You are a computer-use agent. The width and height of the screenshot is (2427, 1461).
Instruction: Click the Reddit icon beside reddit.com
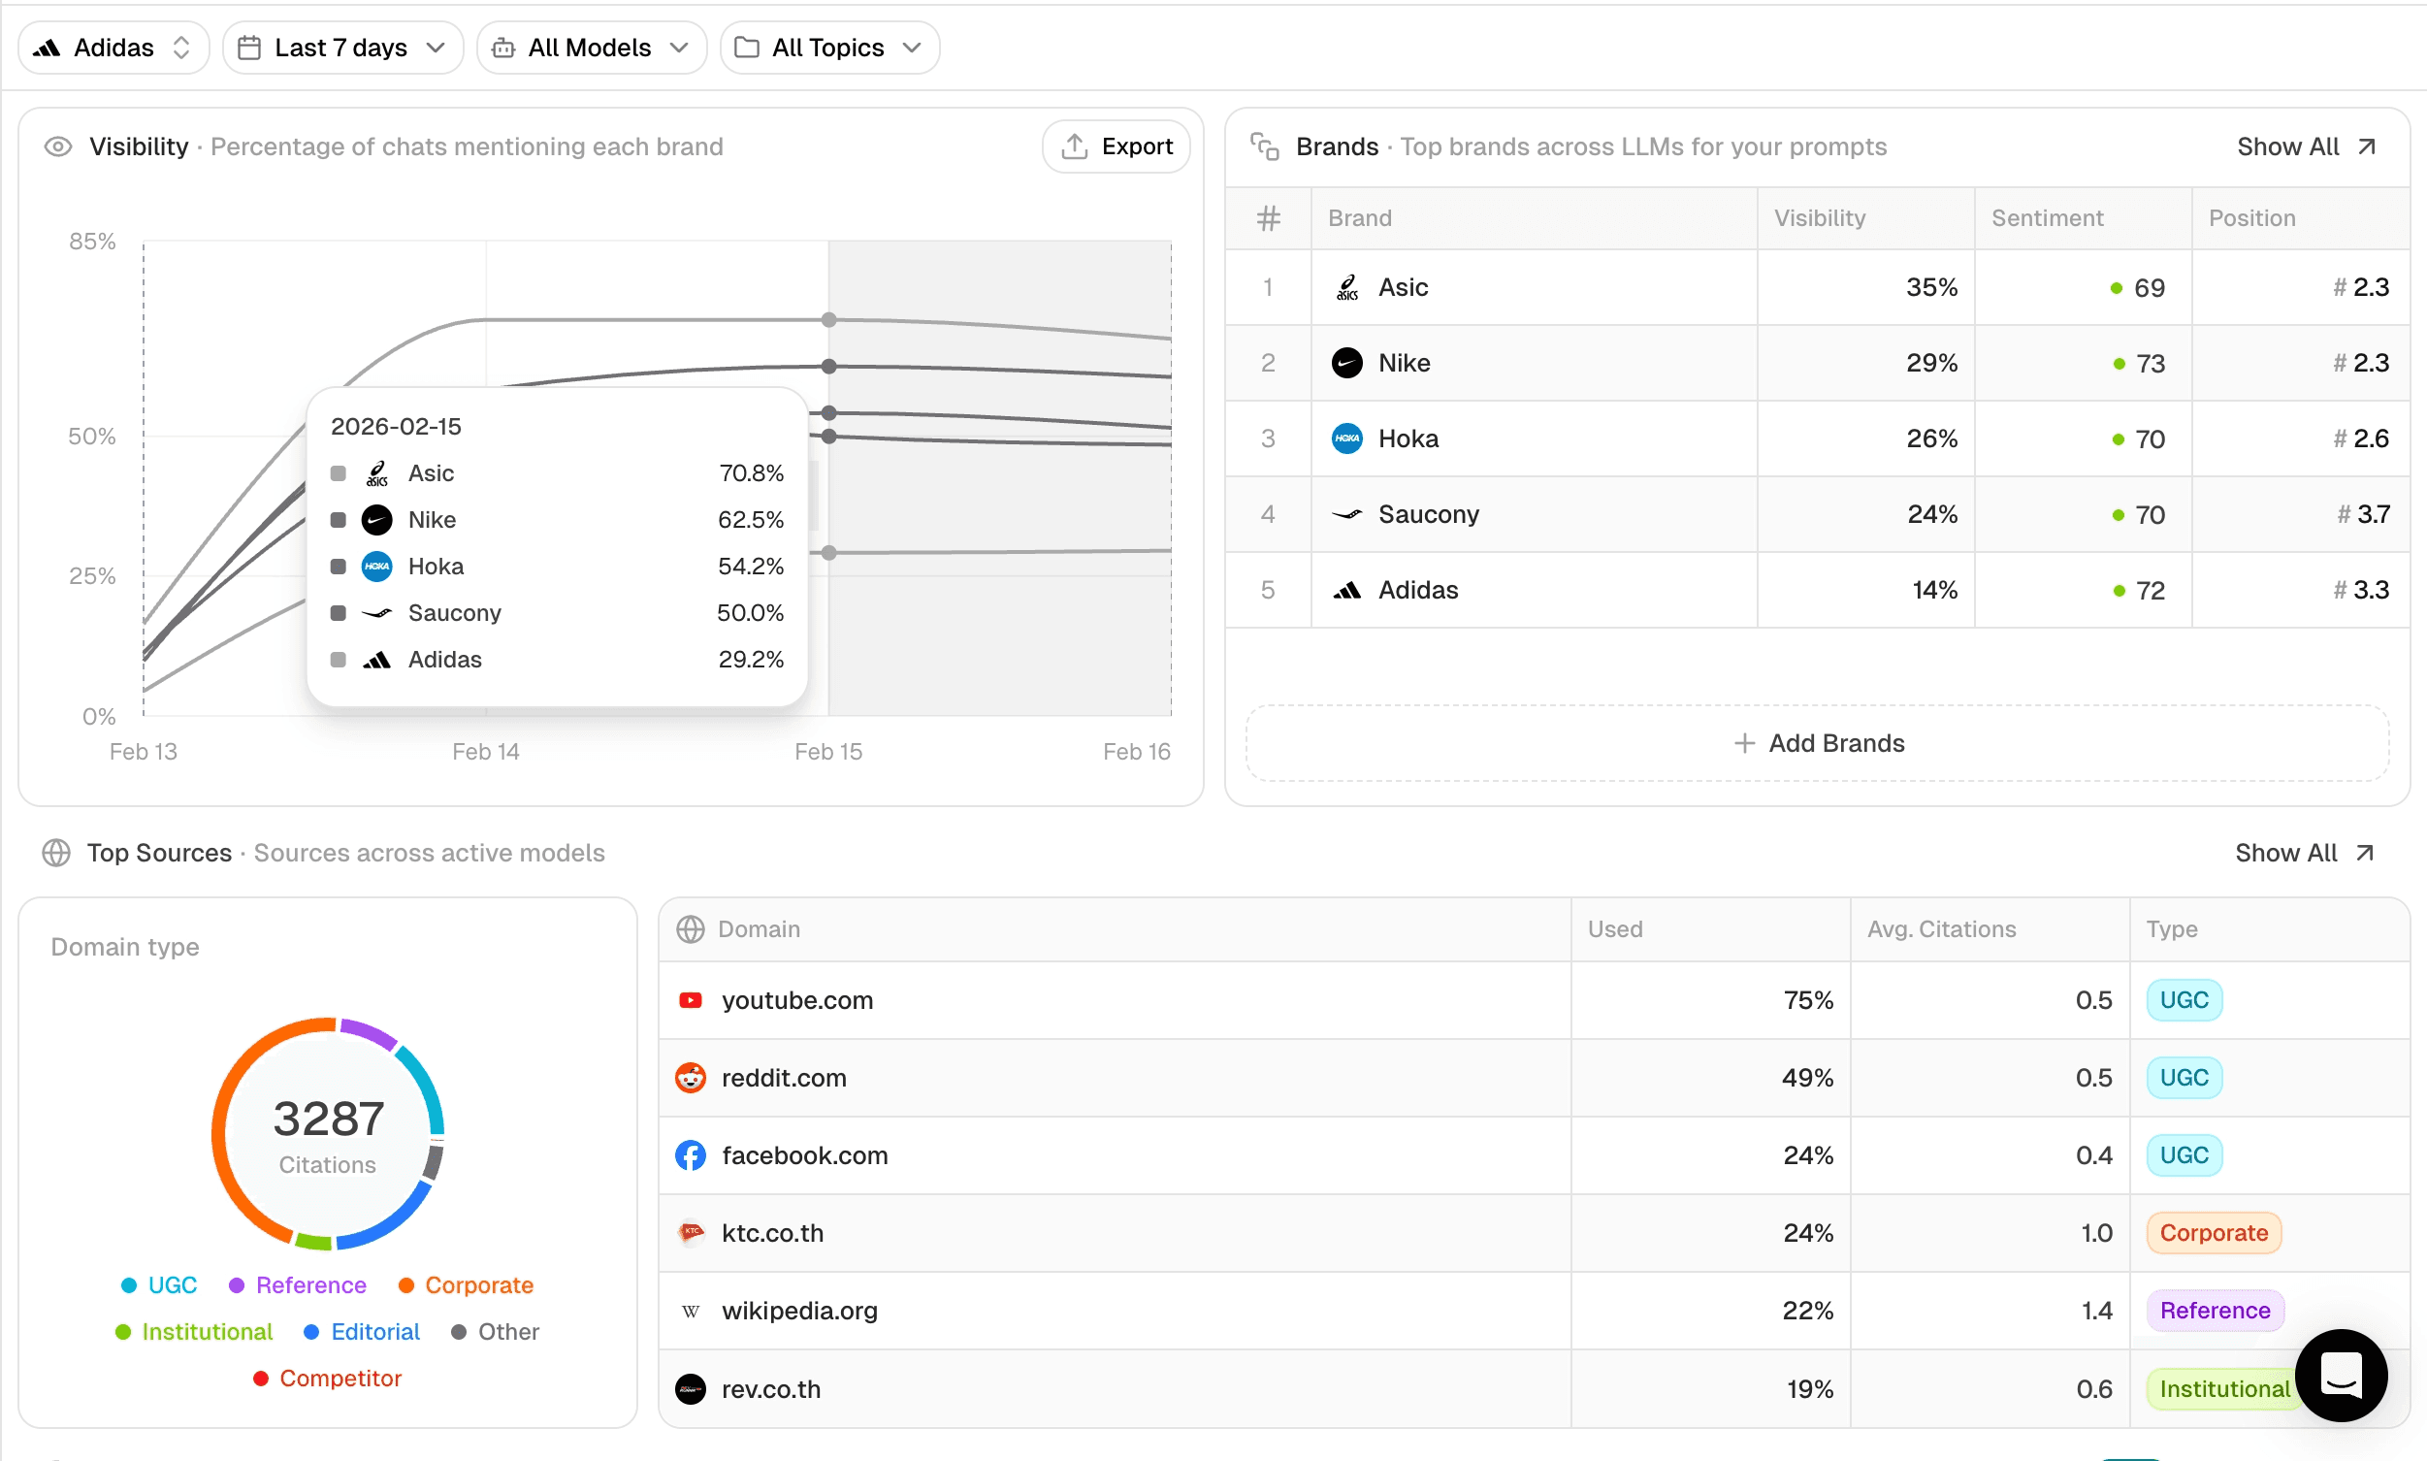[x=691, y=1078]
